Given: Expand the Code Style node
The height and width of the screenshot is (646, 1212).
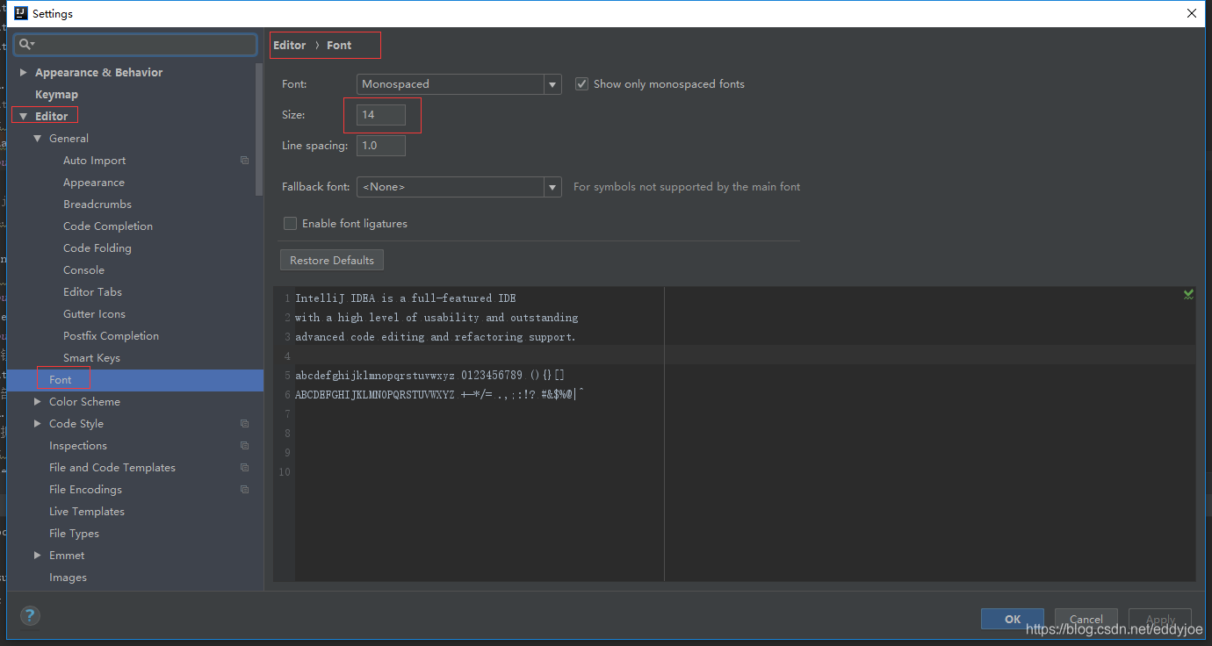Looking at the screenshot, I should tap(37, 424).
